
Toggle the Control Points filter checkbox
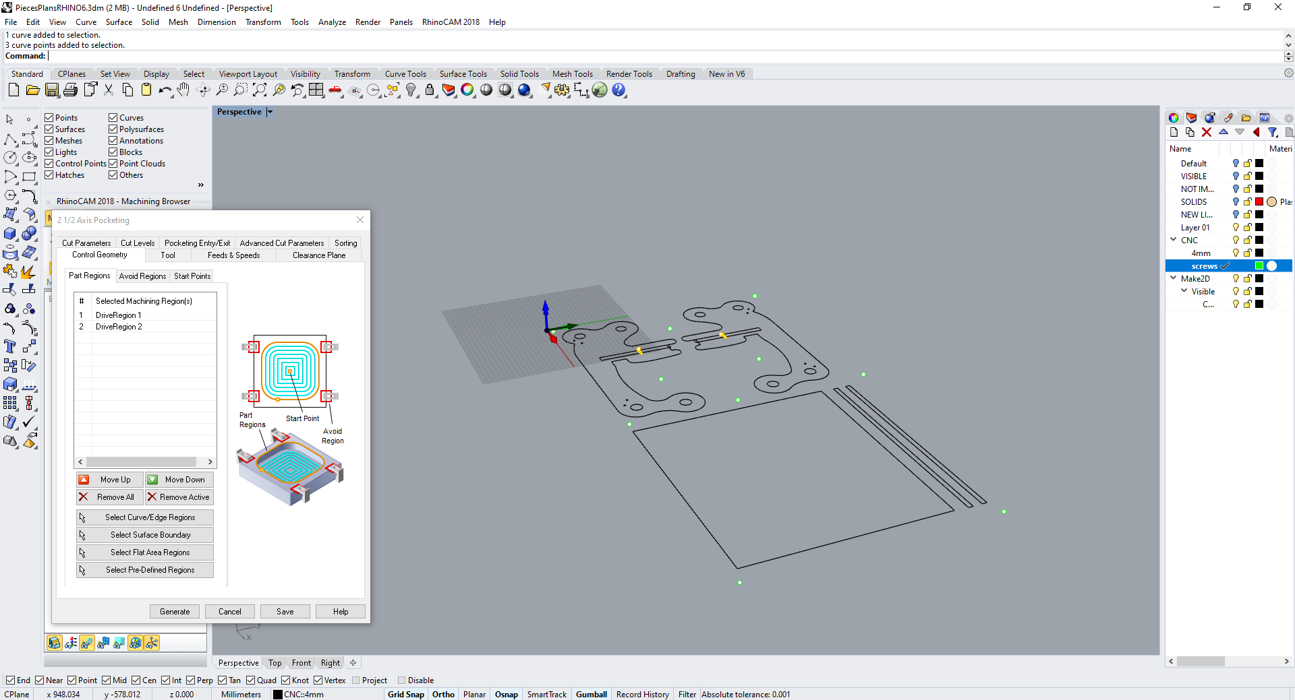point(49,164)
